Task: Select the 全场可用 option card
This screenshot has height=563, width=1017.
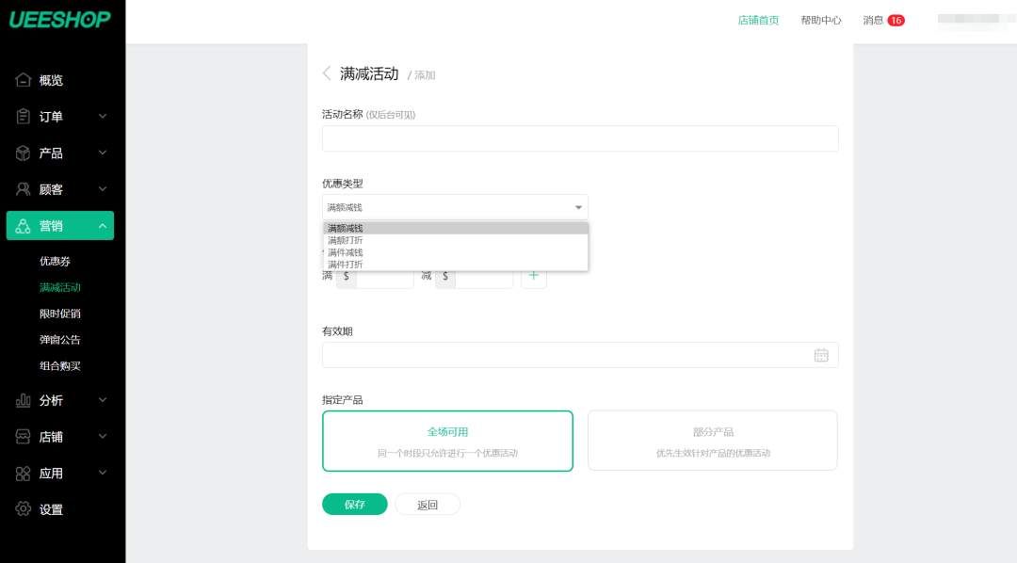Action: click(x=447, y=440)
